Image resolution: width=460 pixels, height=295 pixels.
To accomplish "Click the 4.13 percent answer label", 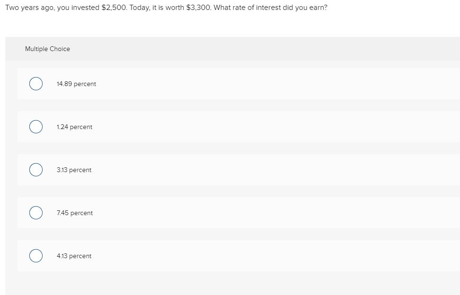I will click(x=74, y=256).
